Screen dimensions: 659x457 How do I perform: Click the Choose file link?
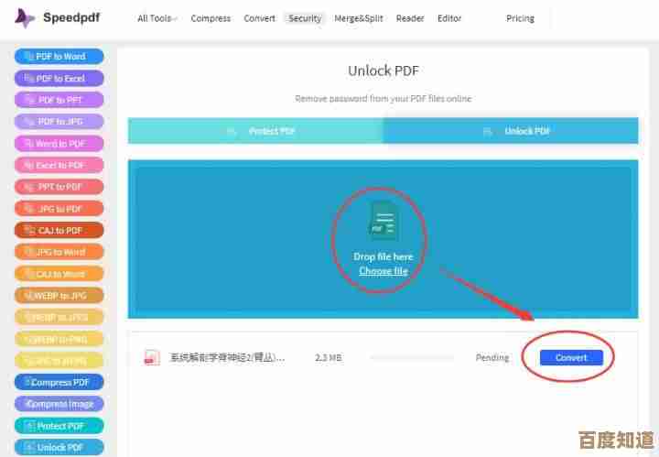pos(384,271)
